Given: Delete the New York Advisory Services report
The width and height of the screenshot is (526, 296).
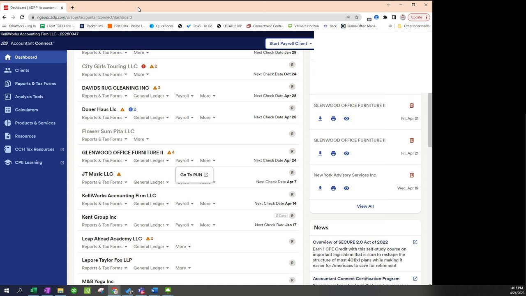Looking at the screenshot, I should (x=412, y=175).
